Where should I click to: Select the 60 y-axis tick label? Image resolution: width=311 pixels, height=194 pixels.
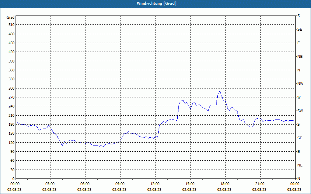coord(12,161)
